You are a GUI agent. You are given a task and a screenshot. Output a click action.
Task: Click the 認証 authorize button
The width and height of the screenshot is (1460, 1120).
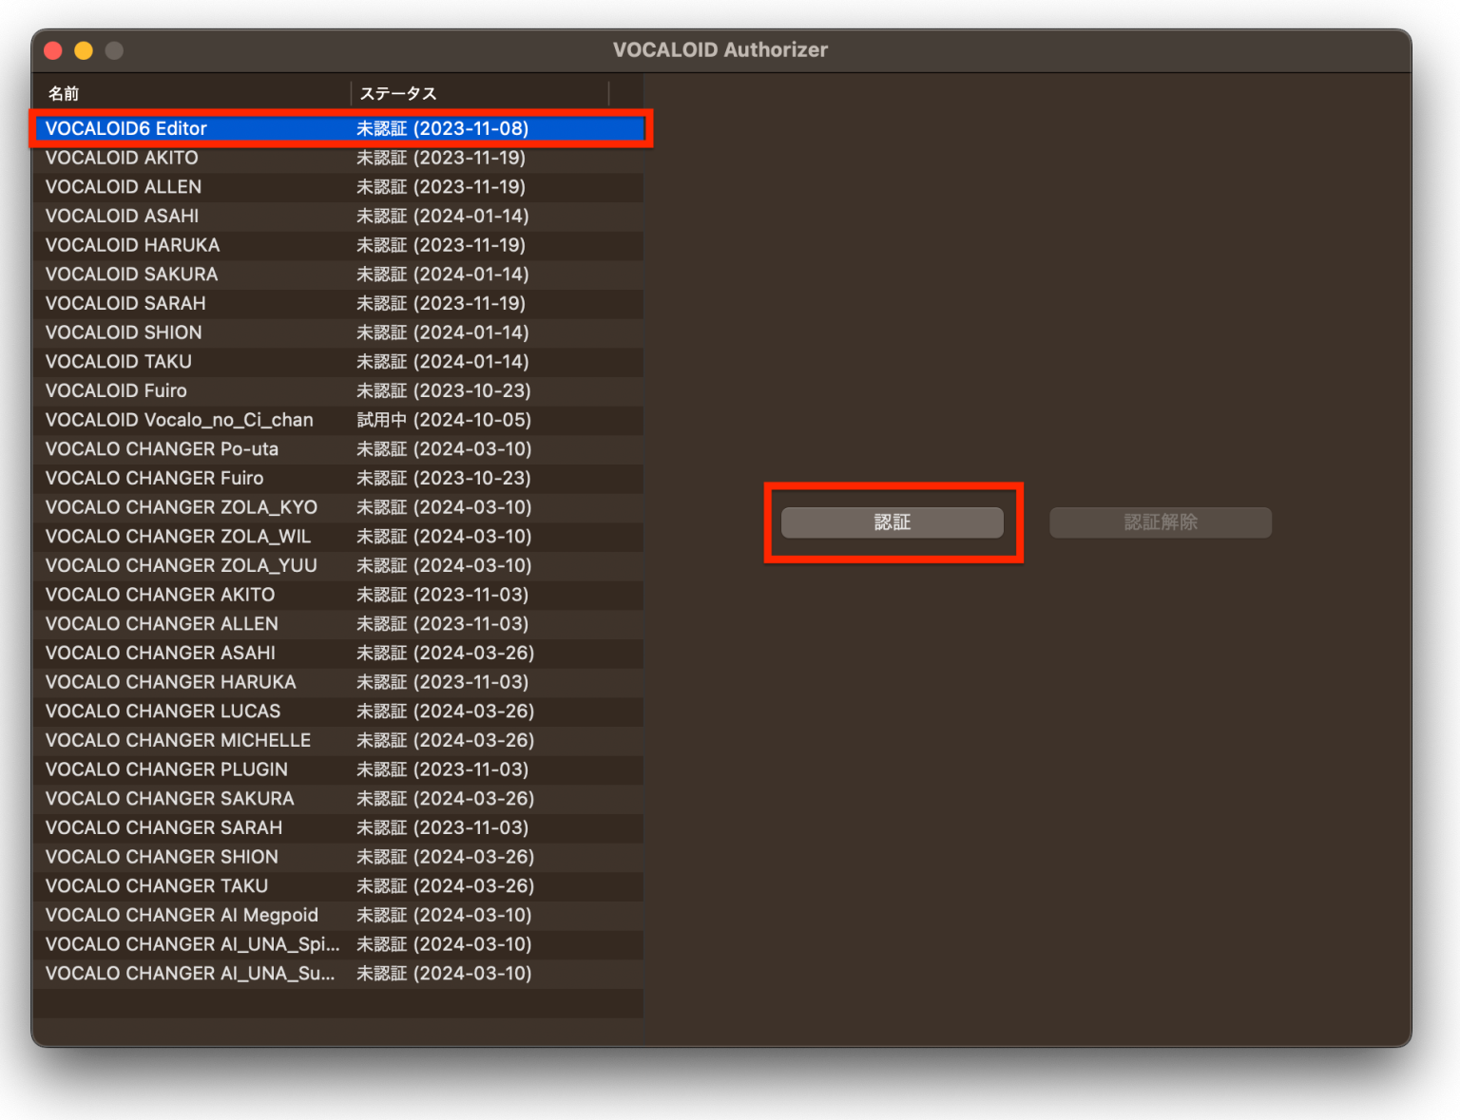[x=892, y=522]
